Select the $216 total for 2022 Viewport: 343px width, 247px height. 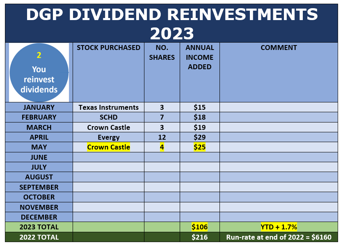pyautogui.click(x=199, y=237)
